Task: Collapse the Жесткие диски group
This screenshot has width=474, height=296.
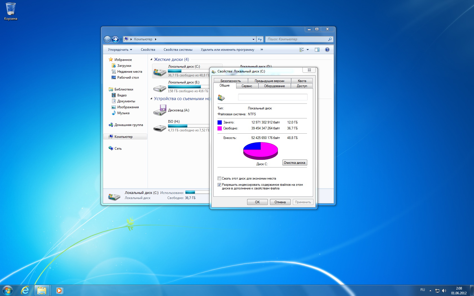Action: pos(152,59)
